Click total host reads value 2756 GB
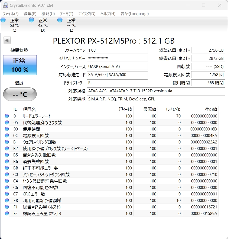 pos(208,50)
